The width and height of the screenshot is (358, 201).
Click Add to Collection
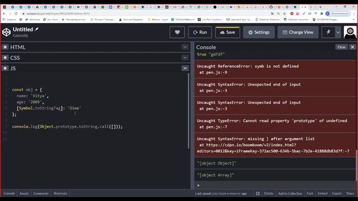(x=290, y=194)
